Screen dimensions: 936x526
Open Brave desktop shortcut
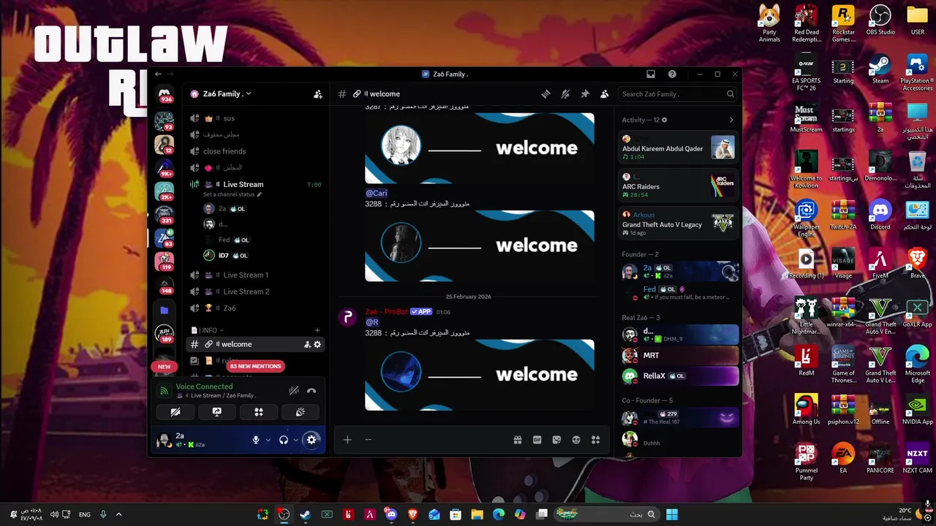tap(917, 264)
